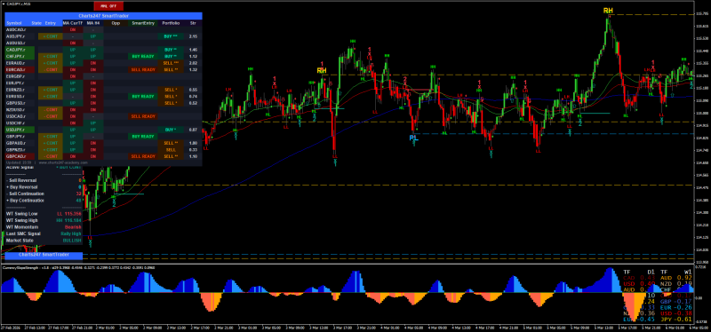Screen dimensions: 711x332
Task: Click the www.charts247-academy.com footer link
Action: pyautogui.click(x=63, y=162)
